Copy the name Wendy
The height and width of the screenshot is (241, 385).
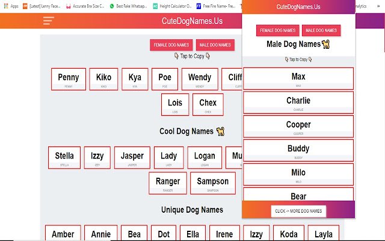coord(200,79)
